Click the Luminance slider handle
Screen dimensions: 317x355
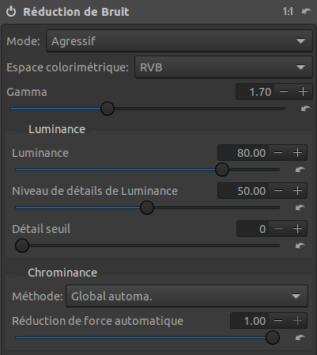[x=222, y=170]
